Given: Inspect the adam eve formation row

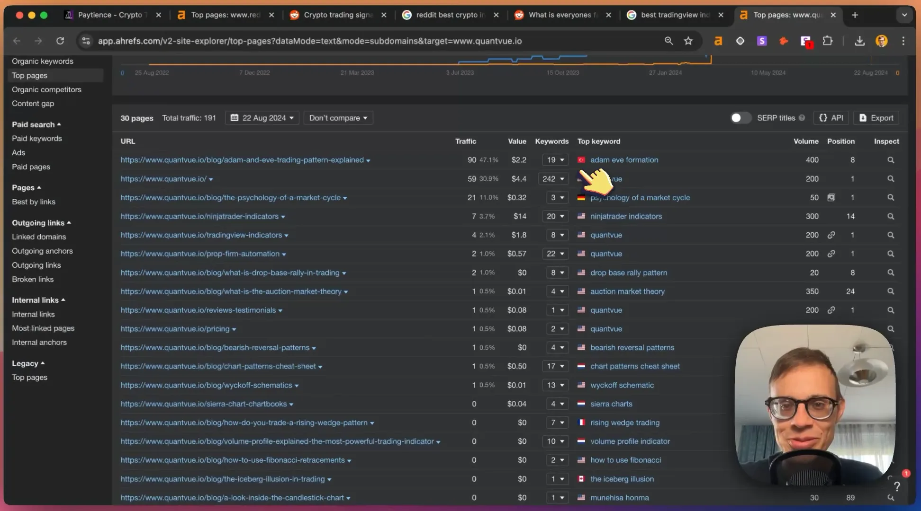Looking at the screenshot, I should point(891,160).
